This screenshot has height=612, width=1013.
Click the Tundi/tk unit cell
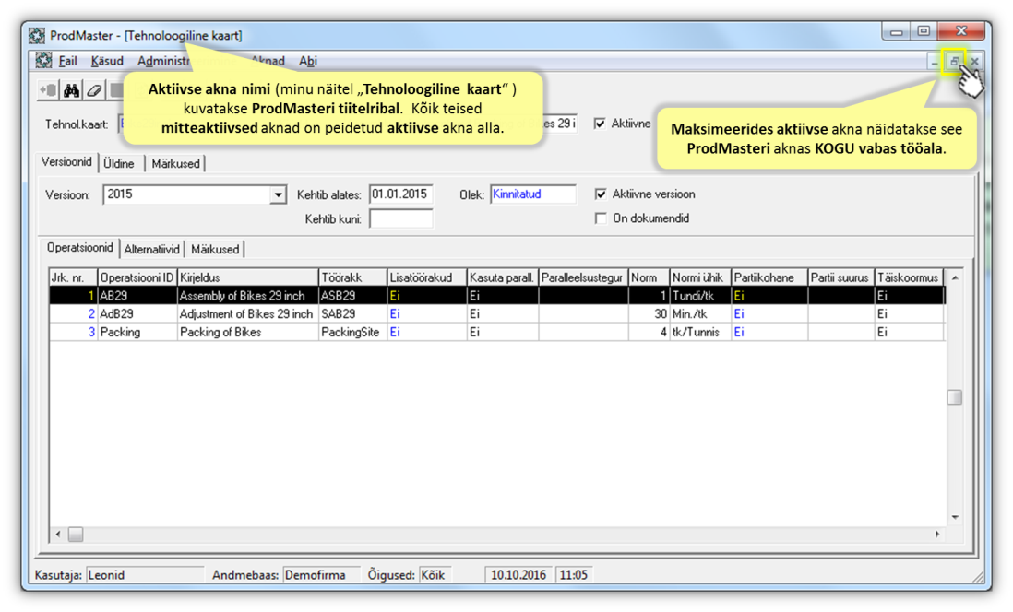point(699,296)
